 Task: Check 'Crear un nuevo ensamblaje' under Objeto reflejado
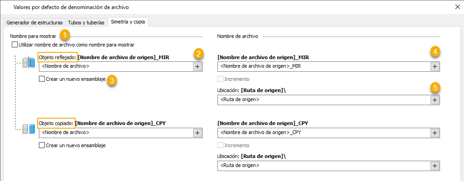coord(42,79)
